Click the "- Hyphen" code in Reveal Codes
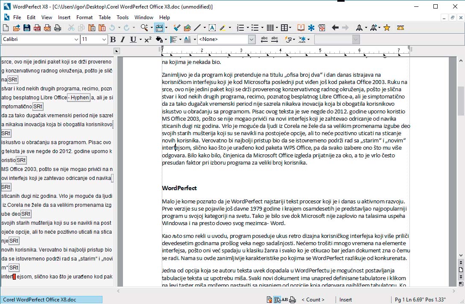This screenshot has height=304, width=465. (79, 97)
